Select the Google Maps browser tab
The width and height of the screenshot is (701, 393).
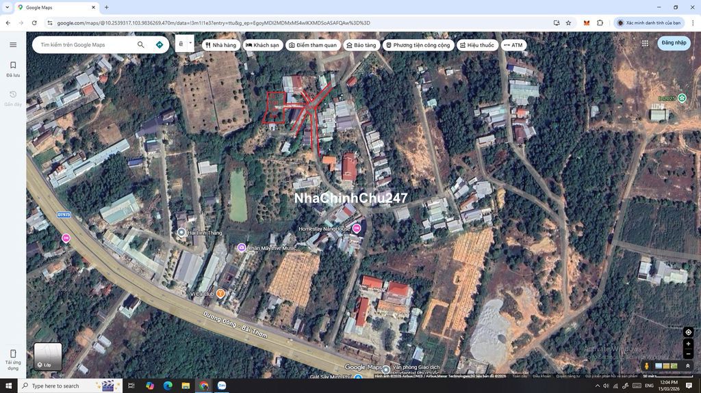[x=55, y=8]
